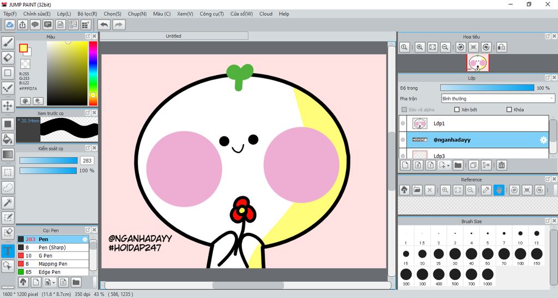The image size is (558, 298).
Task: Click the duplicate layer icon
Action: click(474, 165)
